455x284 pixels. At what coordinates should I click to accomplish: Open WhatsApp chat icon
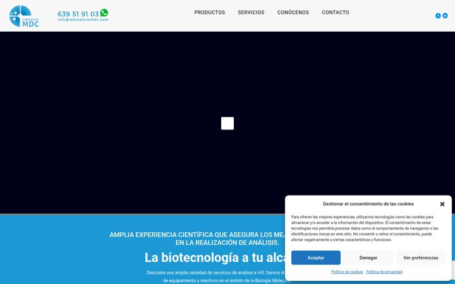click(x=104, y=13)
